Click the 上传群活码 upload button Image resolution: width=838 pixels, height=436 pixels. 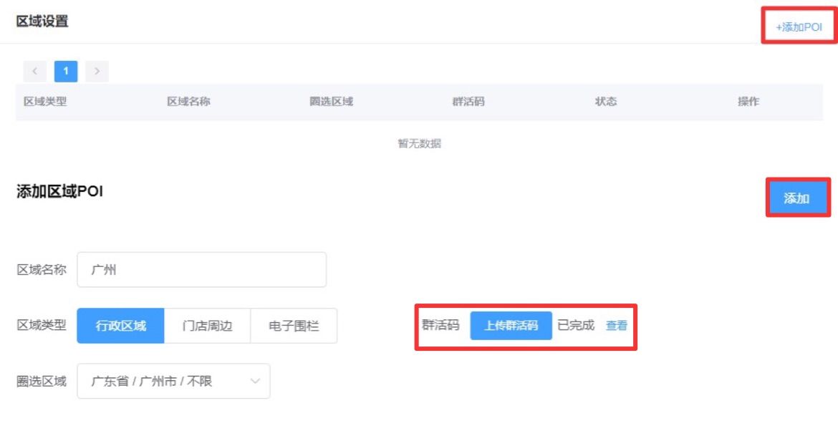pyautogui.click(x=511, y=326)
